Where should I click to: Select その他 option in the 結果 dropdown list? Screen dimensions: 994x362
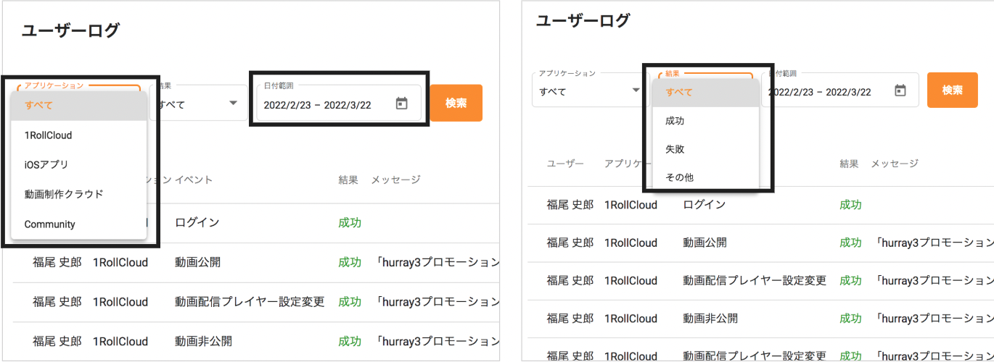click(706, 177)
